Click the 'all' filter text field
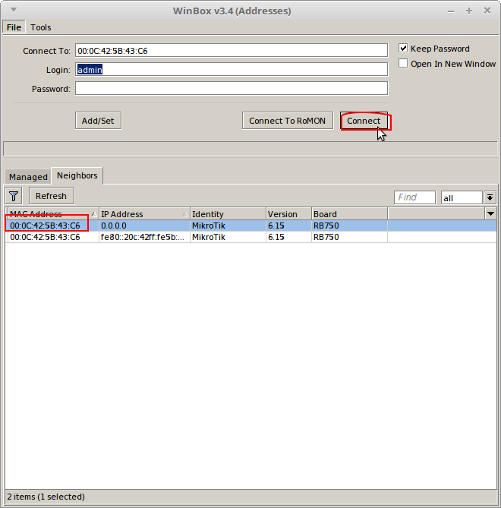Image resolution: width=501 pixels, height=508 pixels. click(462, 197)
